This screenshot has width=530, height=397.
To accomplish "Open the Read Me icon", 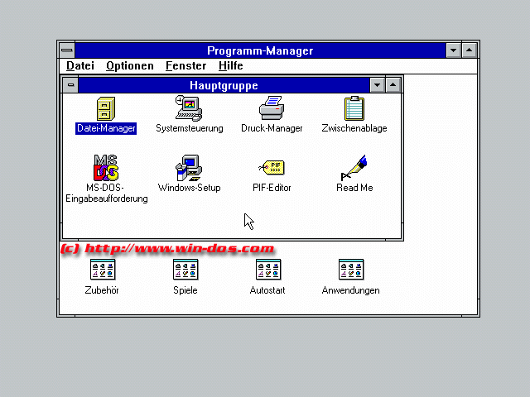I will [x=354, y=168].
